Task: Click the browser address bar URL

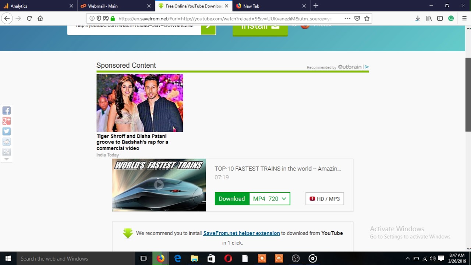Action: (224, 18)
